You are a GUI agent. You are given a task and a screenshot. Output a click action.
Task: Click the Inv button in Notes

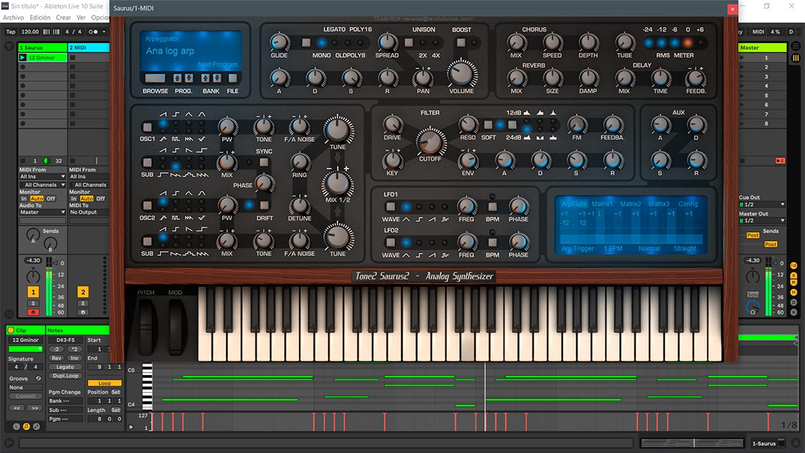click(x=74, y=358)
